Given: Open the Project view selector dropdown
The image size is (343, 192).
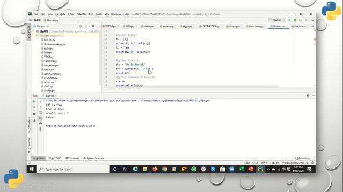Looking at the screenshot, I should 41,26.
